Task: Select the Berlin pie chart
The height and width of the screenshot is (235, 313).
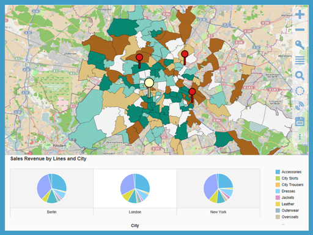Action: click(x=51, y=188)
